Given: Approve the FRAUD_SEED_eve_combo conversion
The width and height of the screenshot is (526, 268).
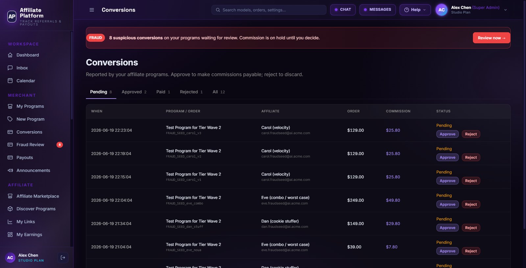Looking at the screenshot, I should pos(447,205).
